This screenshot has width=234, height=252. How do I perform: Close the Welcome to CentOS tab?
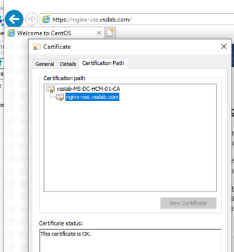click(x=99, y=33)
